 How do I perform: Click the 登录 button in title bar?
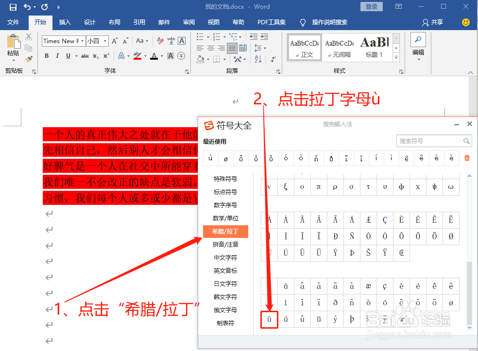371,6
